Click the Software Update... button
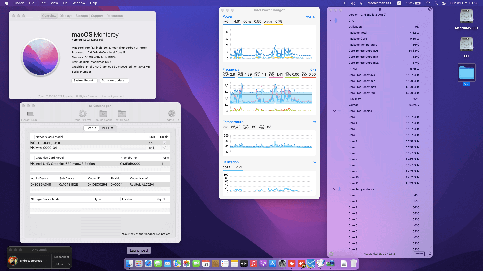The height and width of the screenshot is (271, 483). (x=114, y=81)
